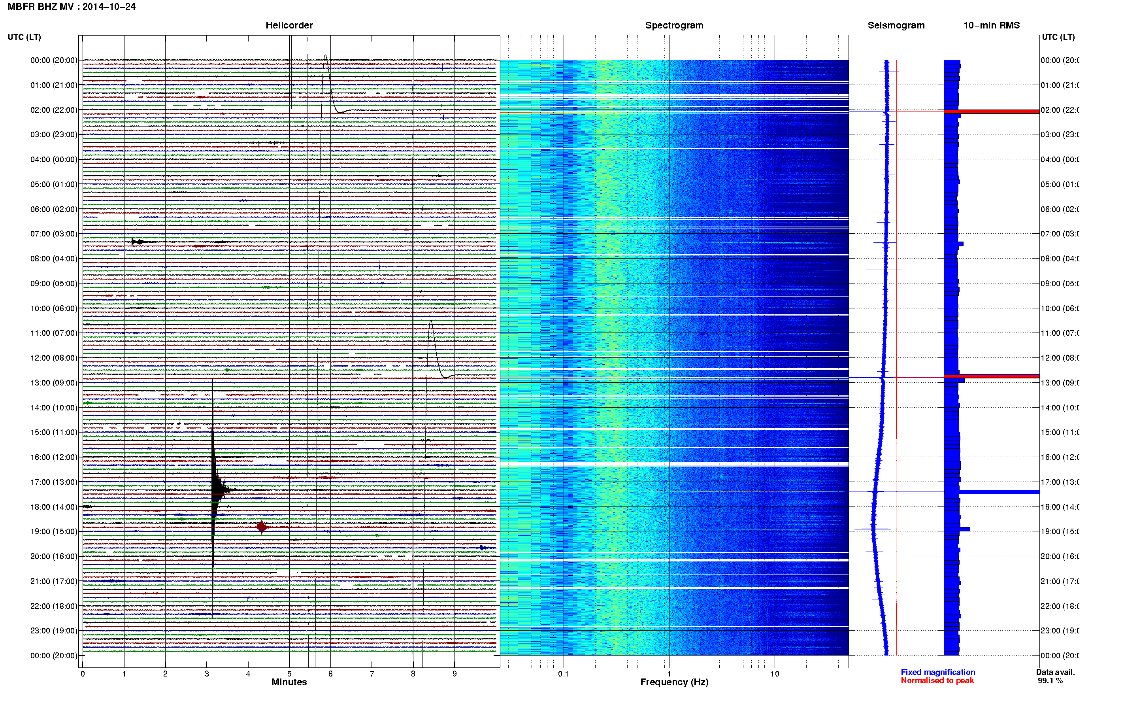Screen dimensions: 1124x703
Task: Click the long blue RMS bar near 17:25
Action: [991, 492]
